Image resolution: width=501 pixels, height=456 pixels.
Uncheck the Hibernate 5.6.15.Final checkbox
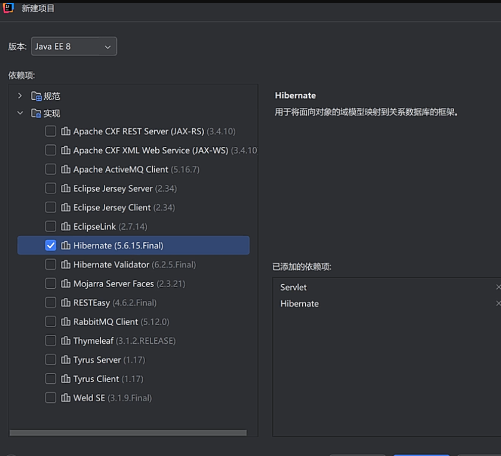click(51, 245)
